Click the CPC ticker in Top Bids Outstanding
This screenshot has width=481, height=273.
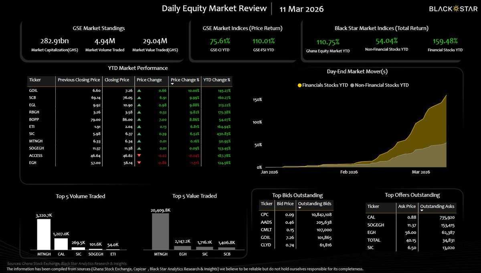(x=265, y=214)
